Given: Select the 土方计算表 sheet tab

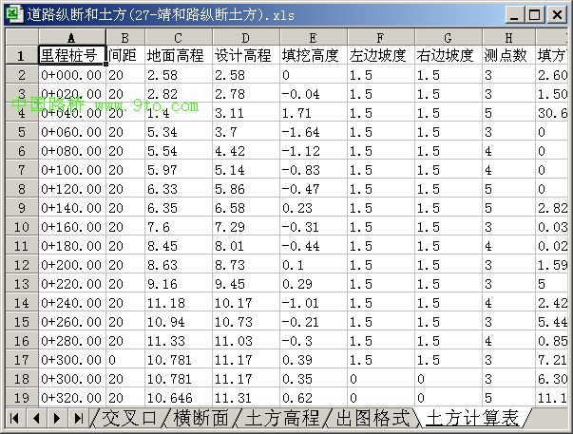Looking at the screenshot, I should [x=471, y=418].
